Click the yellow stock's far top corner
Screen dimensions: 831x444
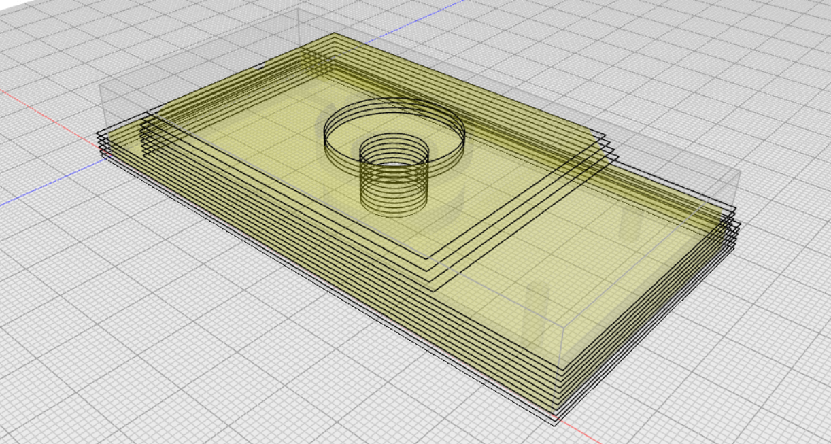pos(333,34)
